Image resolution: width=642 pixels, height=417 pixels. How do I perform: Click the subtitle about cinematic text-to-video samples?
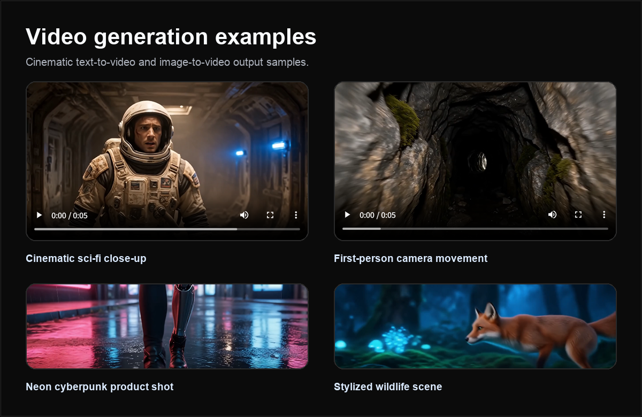coord(167,62)
